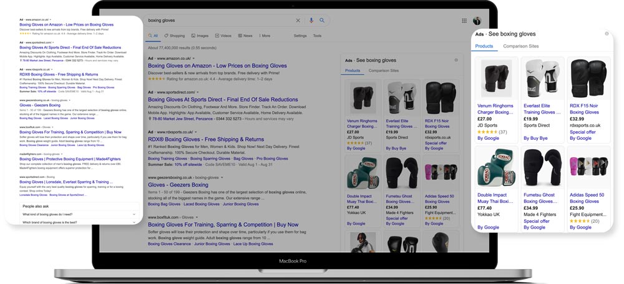Open the Settings menu under the search bar

click(300, 36)
